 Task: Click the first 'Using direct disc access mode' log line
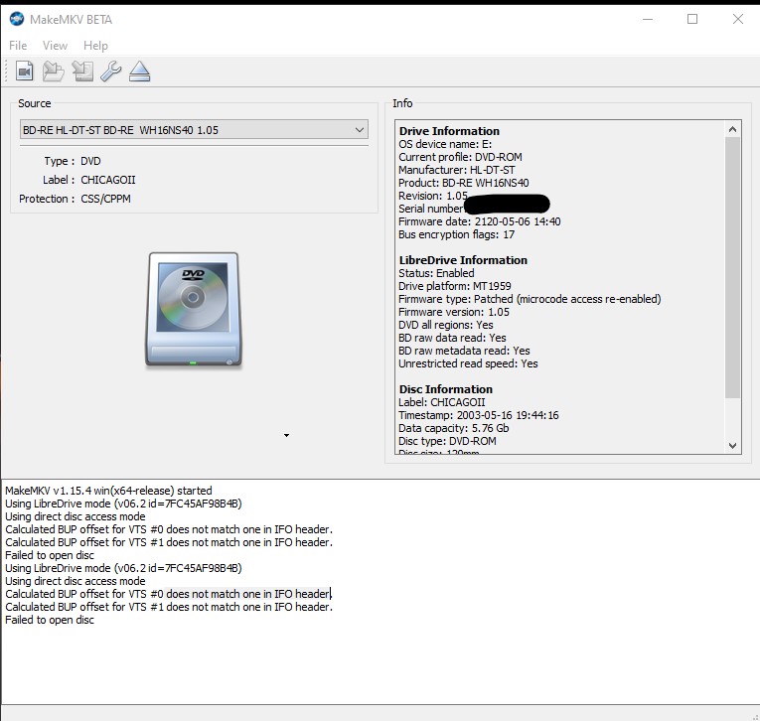tap(76, 516)
